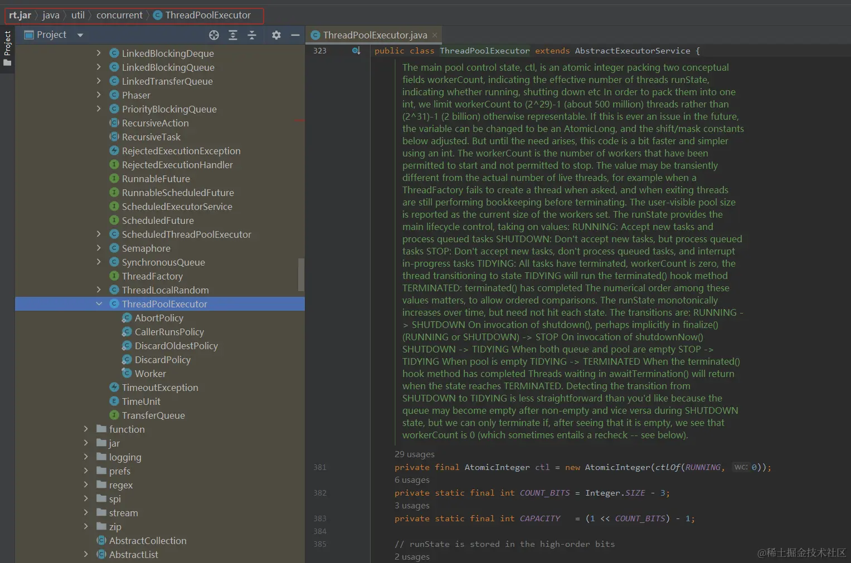Image resolution: width=851 pixels, height=563 pixels.
Task: Select RunnableScheduledFuture in the tree
Action: pyautogui.click(x=178, y=193)
